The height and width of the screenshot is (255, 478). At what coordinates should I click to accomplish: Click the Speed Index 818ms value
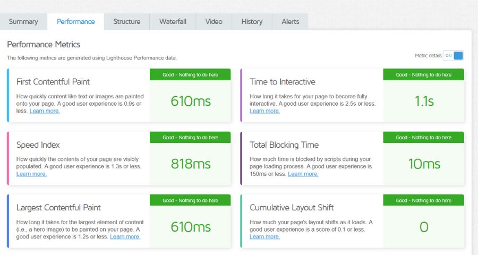click(x=191, y=164)
